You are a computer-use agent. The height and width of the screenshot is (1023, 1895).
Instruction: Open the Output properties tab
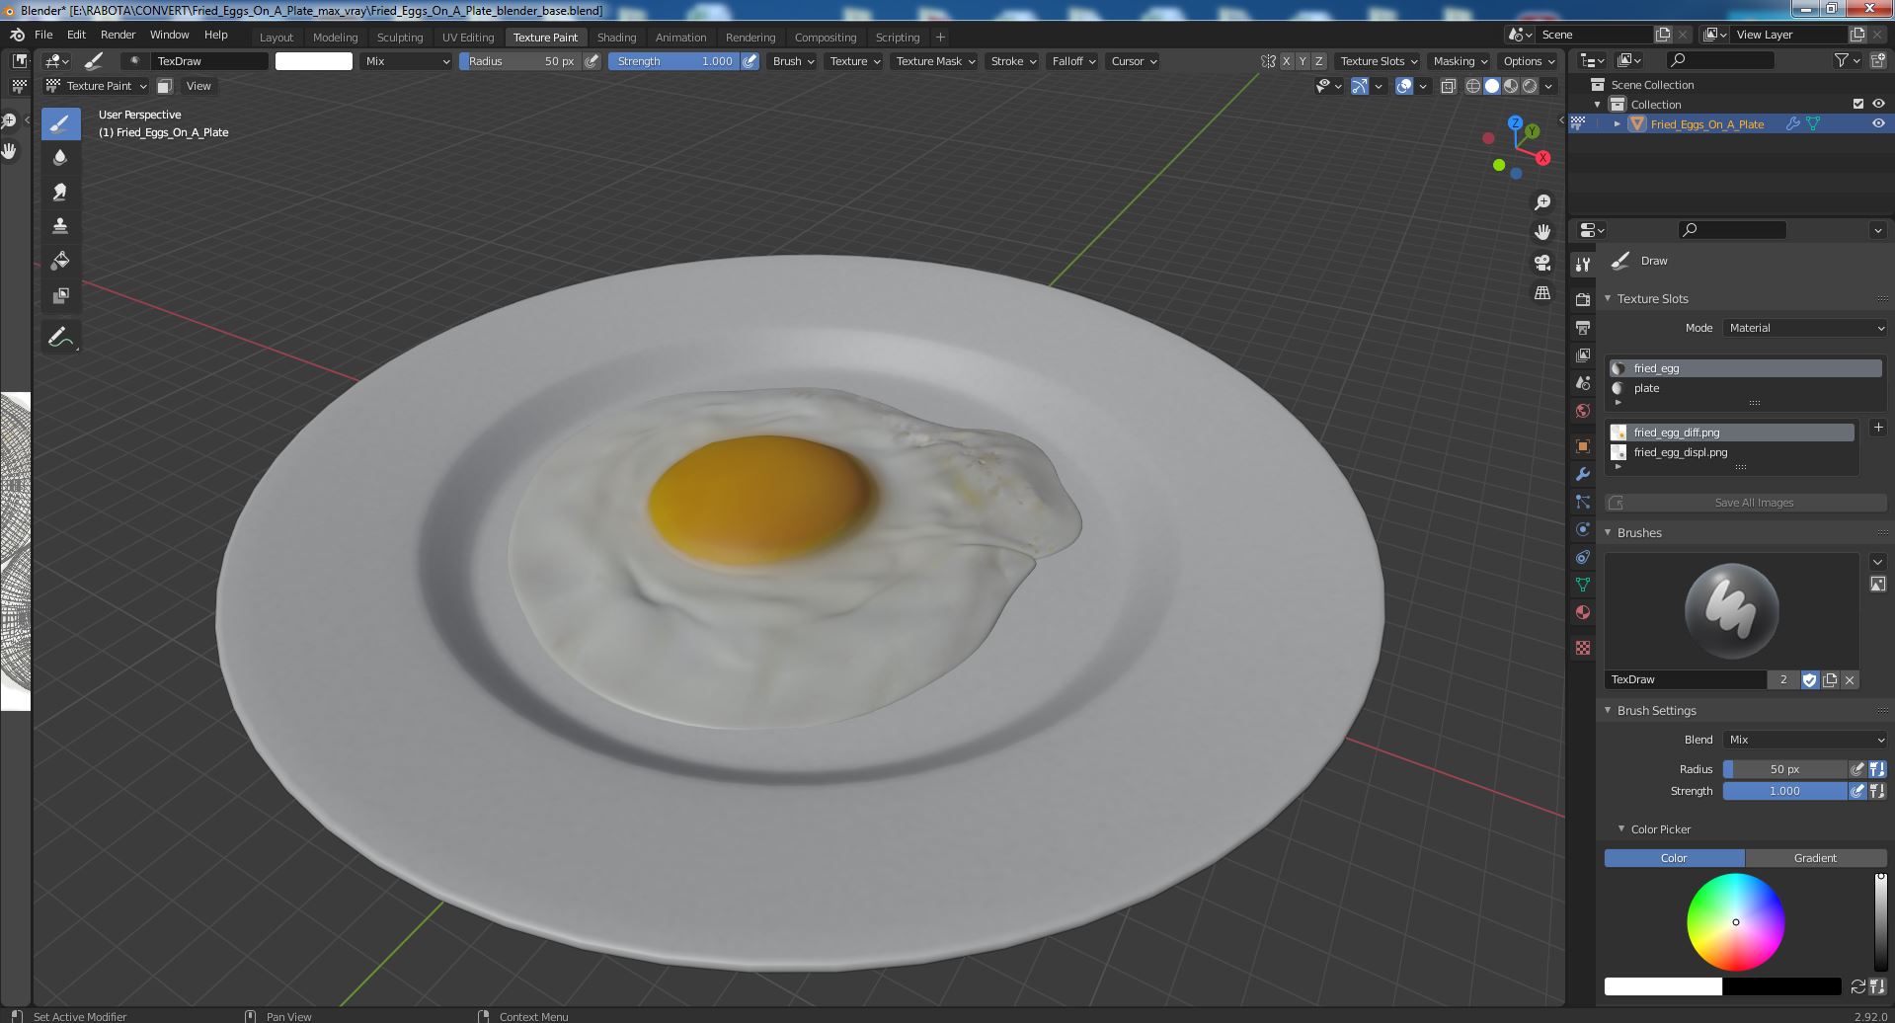(x=1583, y=327)
